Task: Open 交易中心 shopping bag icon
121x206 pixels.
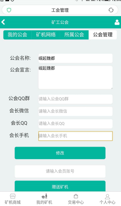Action: click(76, 196)
